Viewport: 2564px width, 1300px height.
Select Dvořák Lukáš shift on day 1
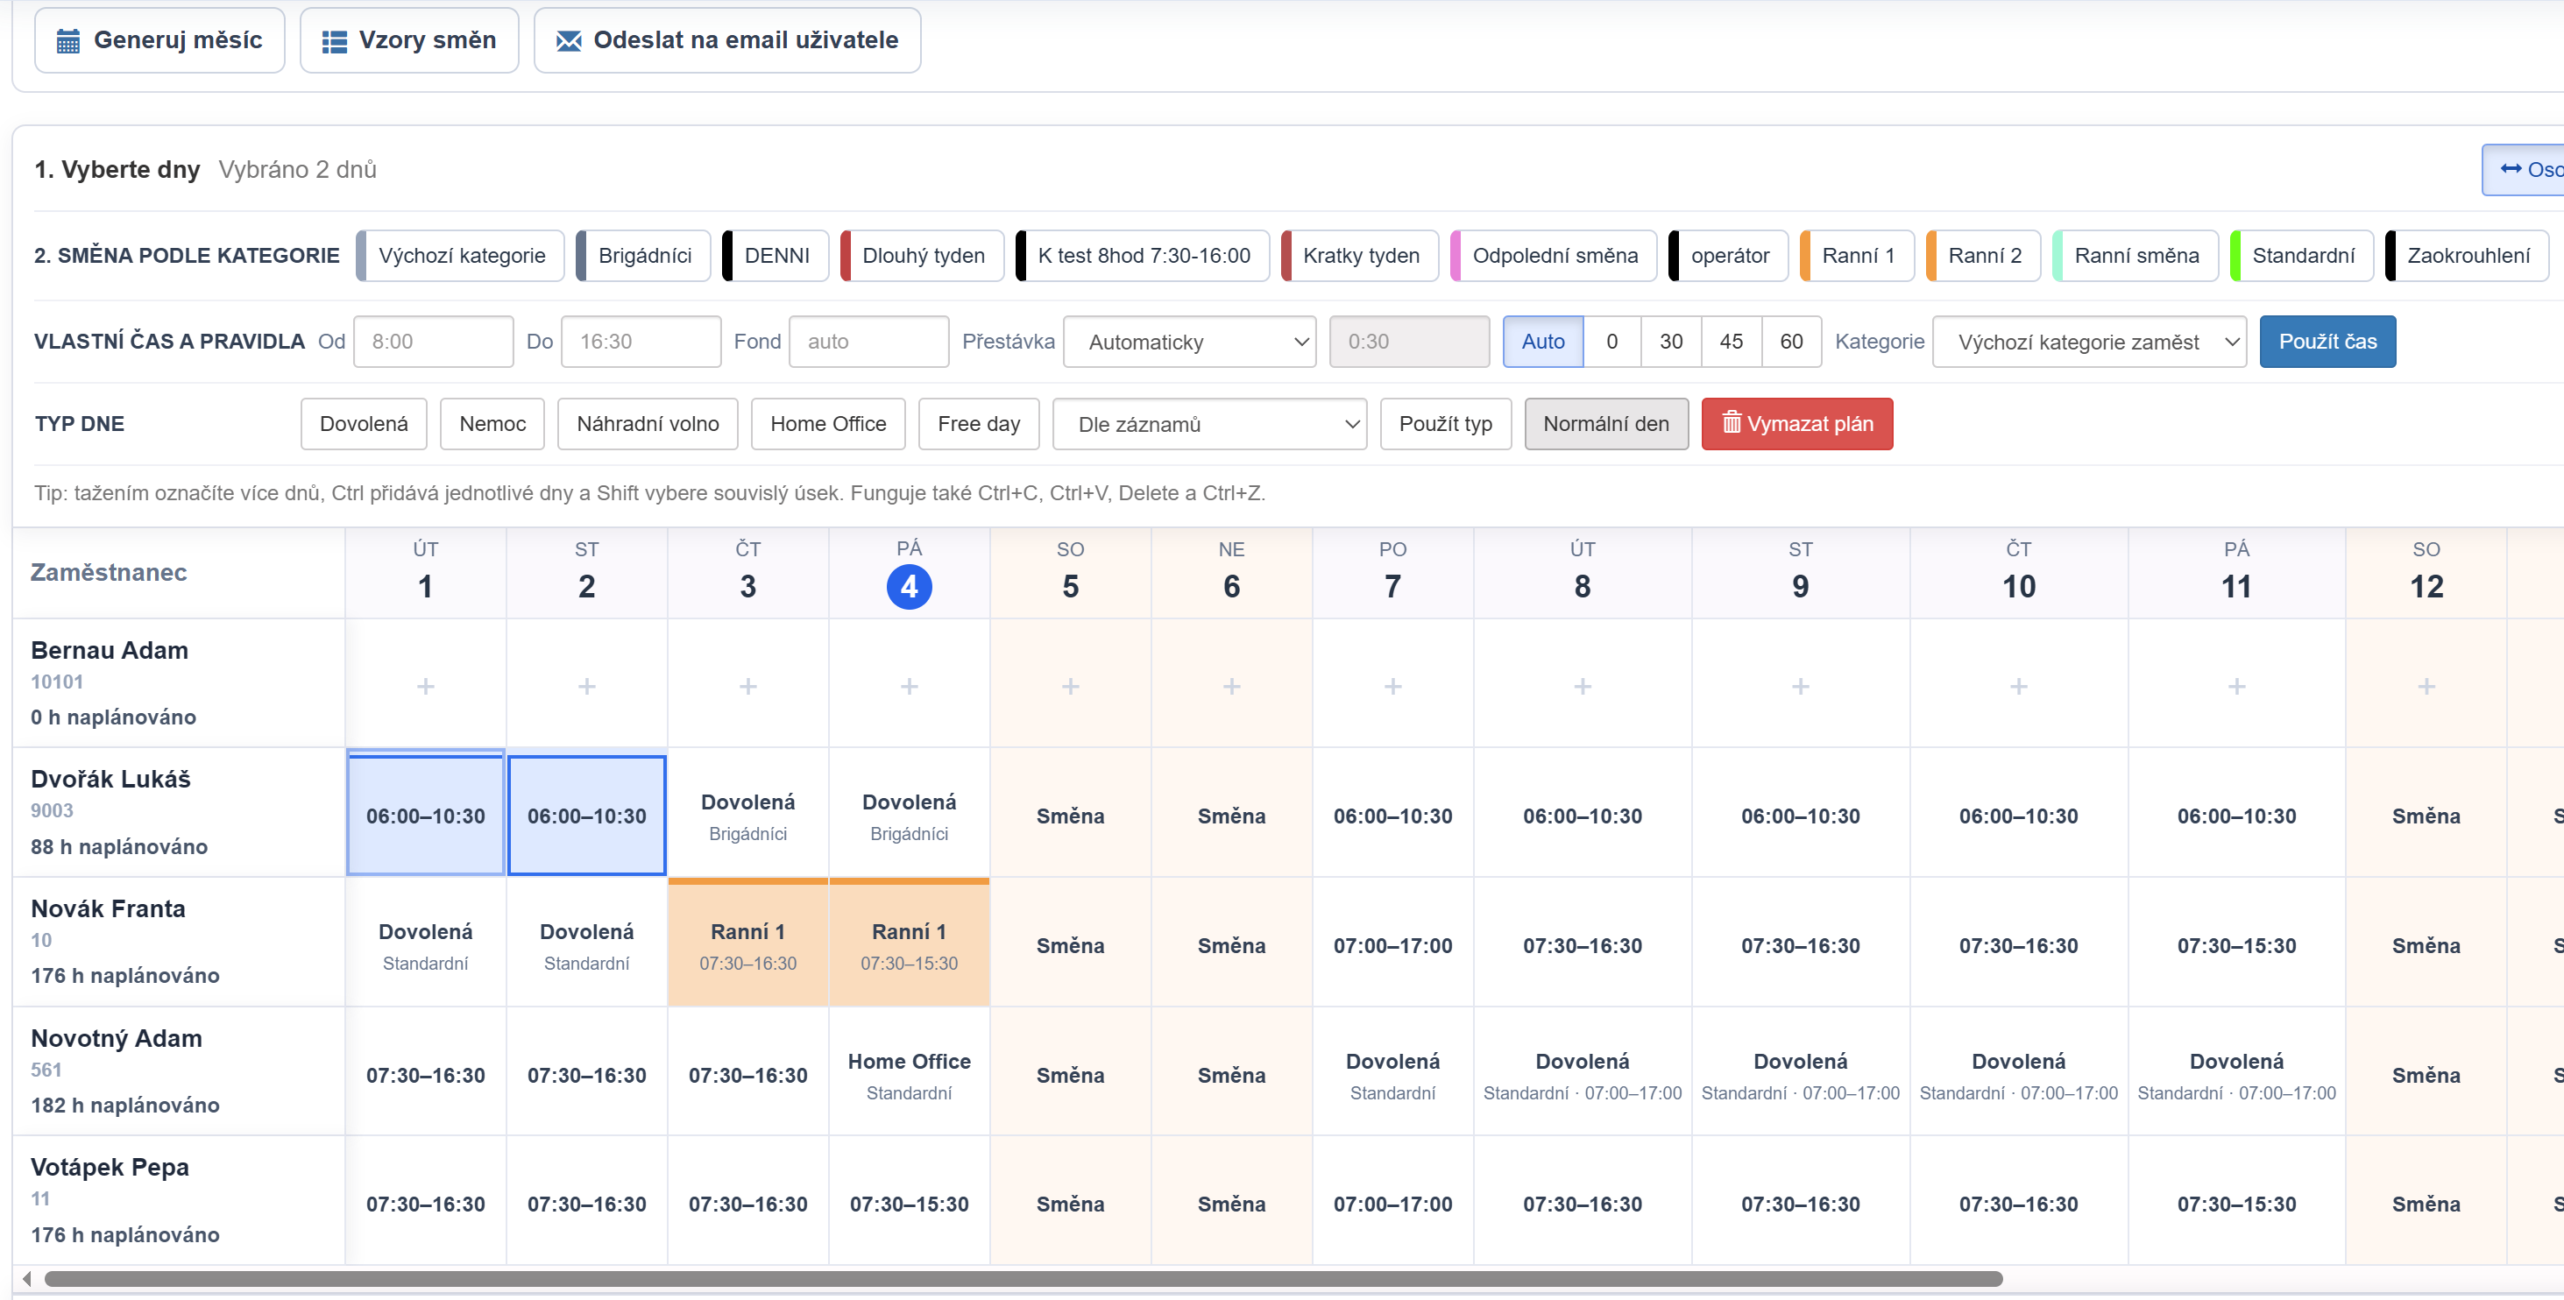tap(425, 812)
